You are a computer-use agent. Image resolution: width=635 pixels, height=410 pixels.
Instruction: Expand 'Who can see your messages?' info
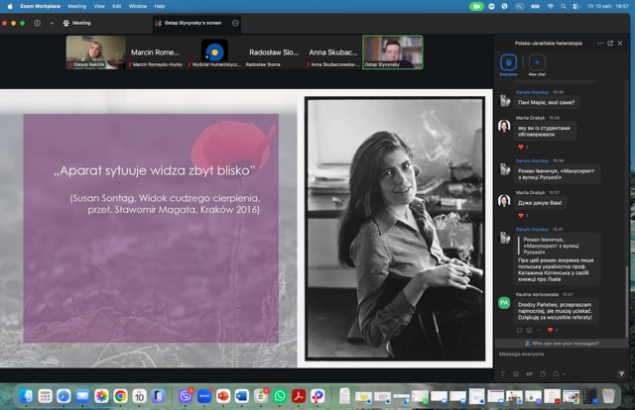(x=563, y=343)
